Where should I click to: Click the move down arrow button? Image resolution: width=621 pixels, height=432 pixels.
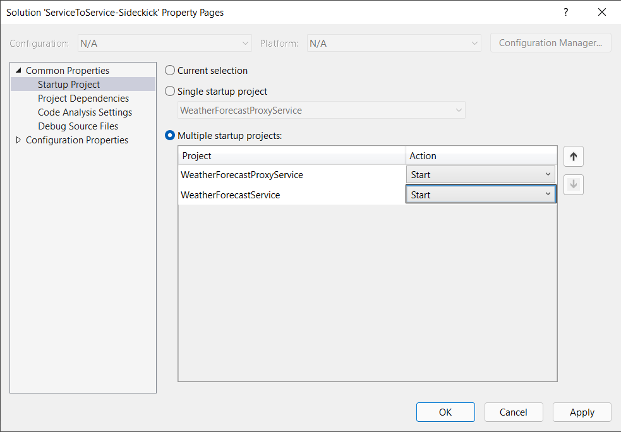click(x=573, y=184)
